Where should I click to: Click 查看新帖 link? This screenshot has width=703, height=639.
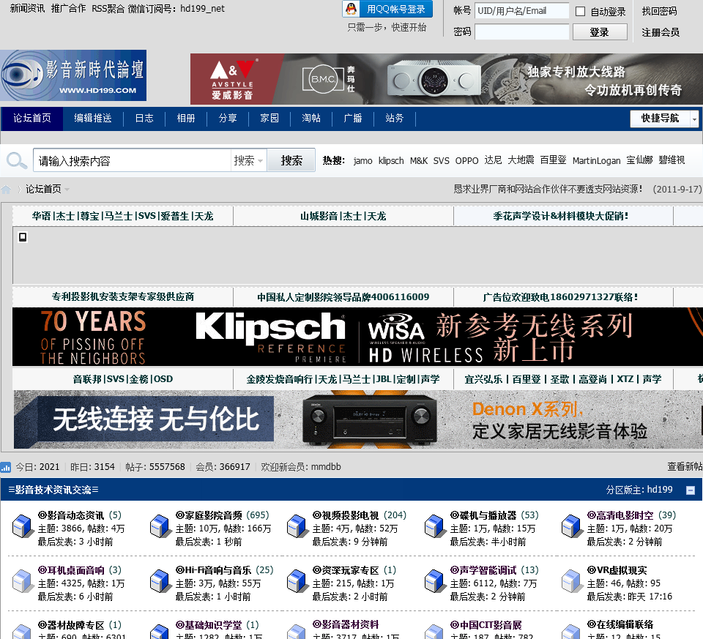click(685, 467)
